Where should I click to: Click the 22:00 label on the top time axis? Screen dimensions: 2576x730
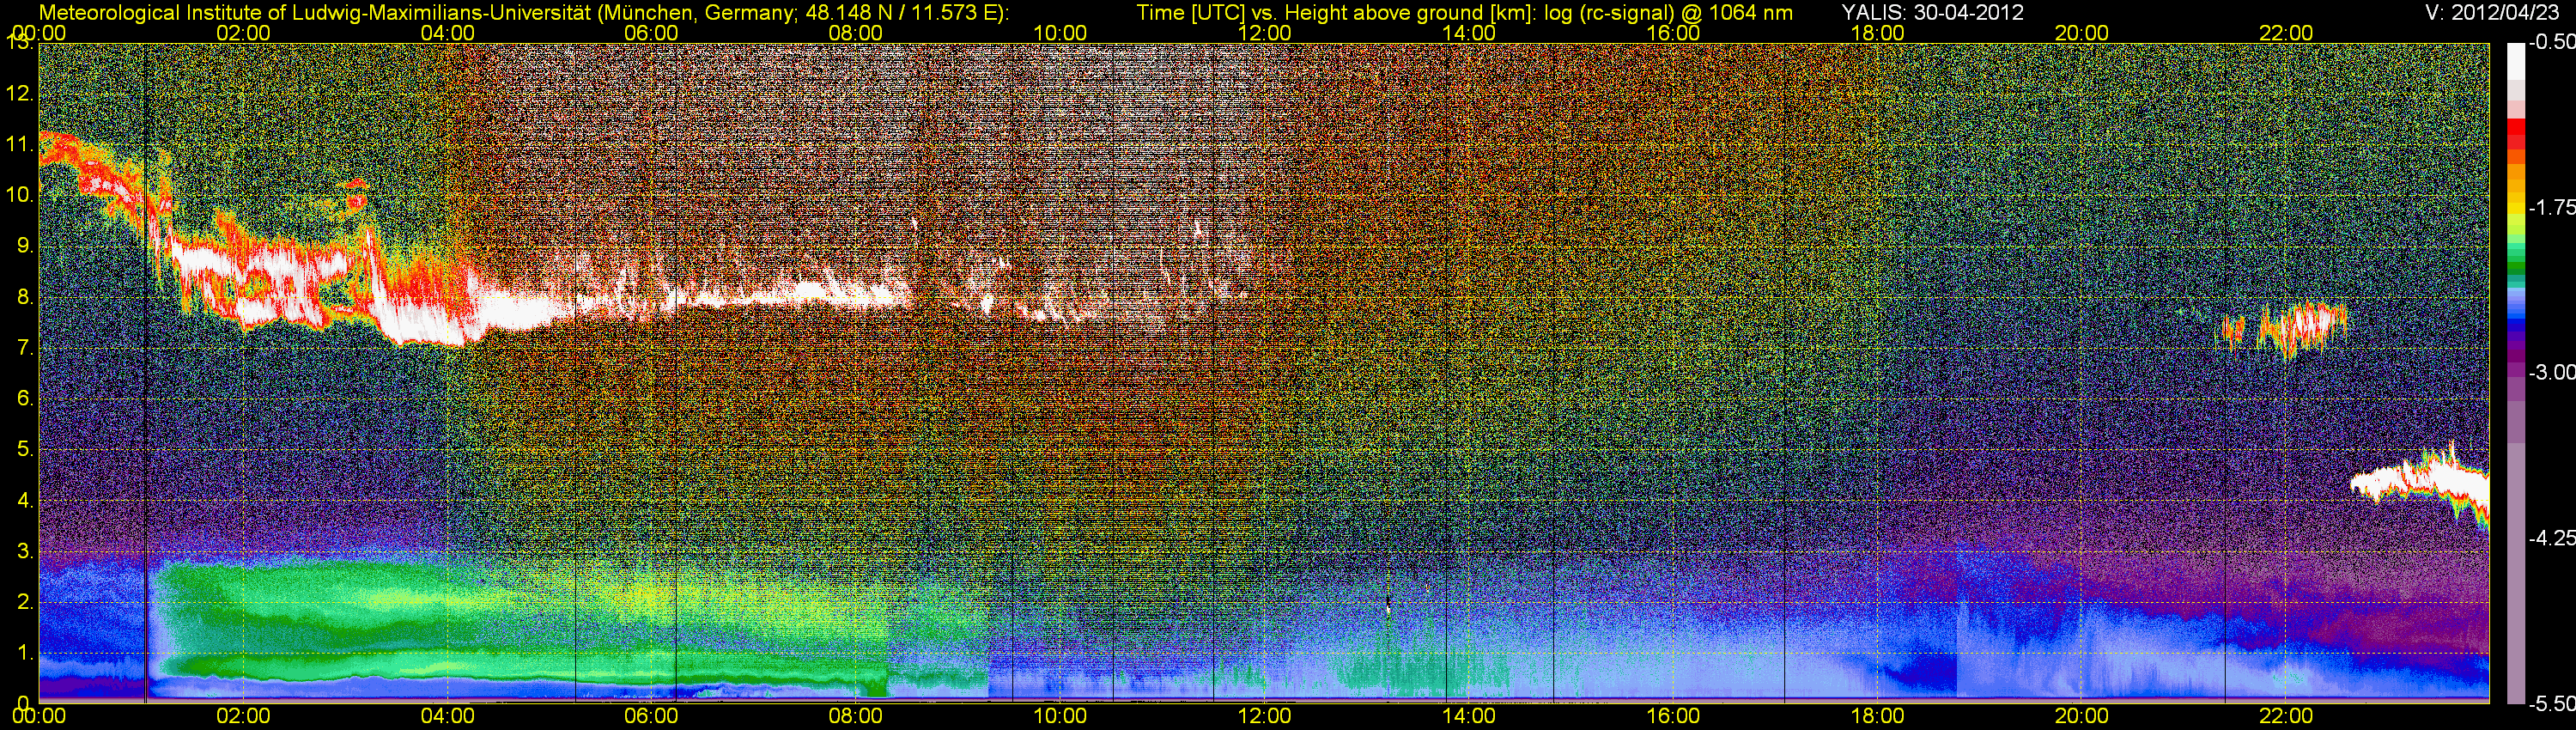coord(2286,33)
